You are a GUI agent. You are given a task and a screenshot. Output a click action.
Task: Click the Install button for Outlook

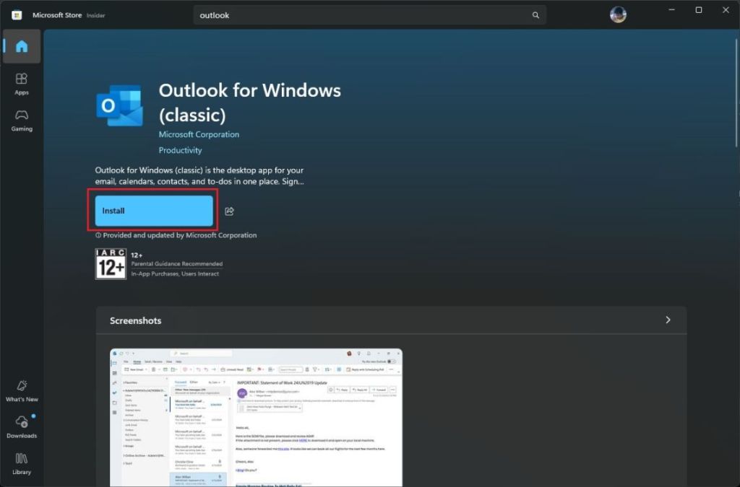153,210
